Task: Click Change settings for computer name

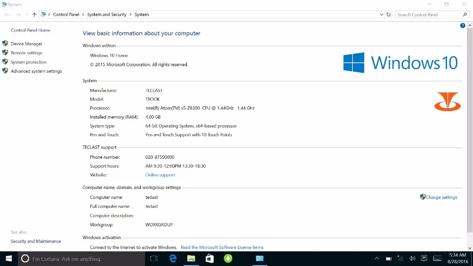Action: coord(441,197)
